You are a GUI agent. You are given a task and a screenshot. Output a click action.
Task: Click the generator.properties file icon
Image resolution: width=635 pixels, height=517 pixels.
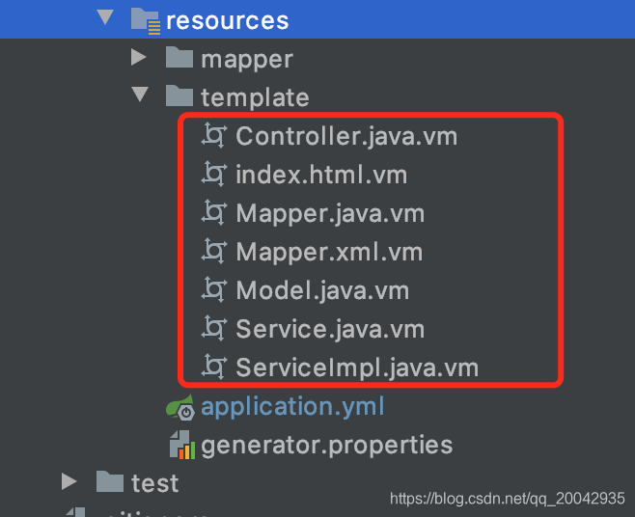pos(181,445)
